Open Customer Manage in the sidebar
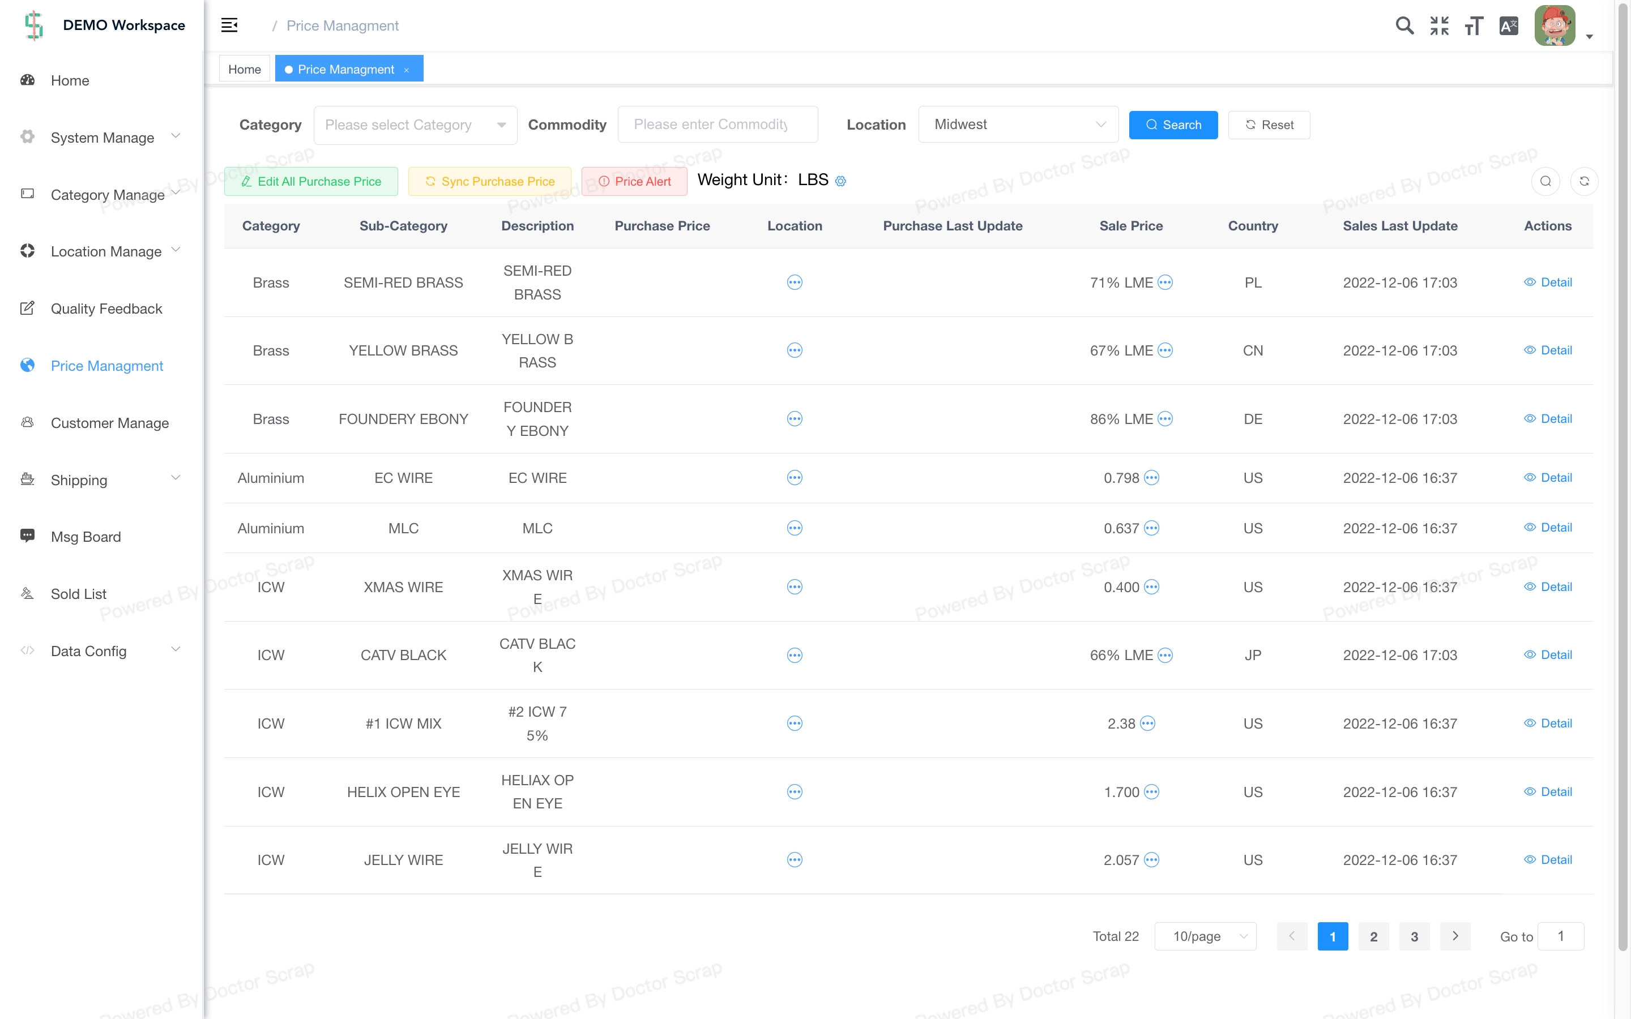Image resolution: width=1631 pixels, height=1019 pixels. (x=109, y=422)
